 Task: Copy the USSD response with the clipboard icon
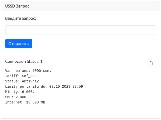[x=151, y=63]
